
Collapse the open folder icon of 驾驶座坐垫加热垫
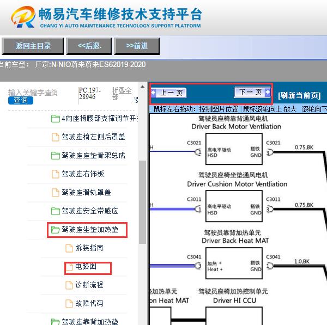[x=56, y=230]
